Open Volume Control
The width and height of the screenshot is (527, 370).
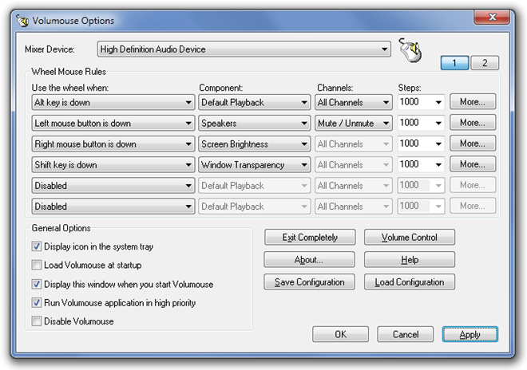click(x=410, y=238)
